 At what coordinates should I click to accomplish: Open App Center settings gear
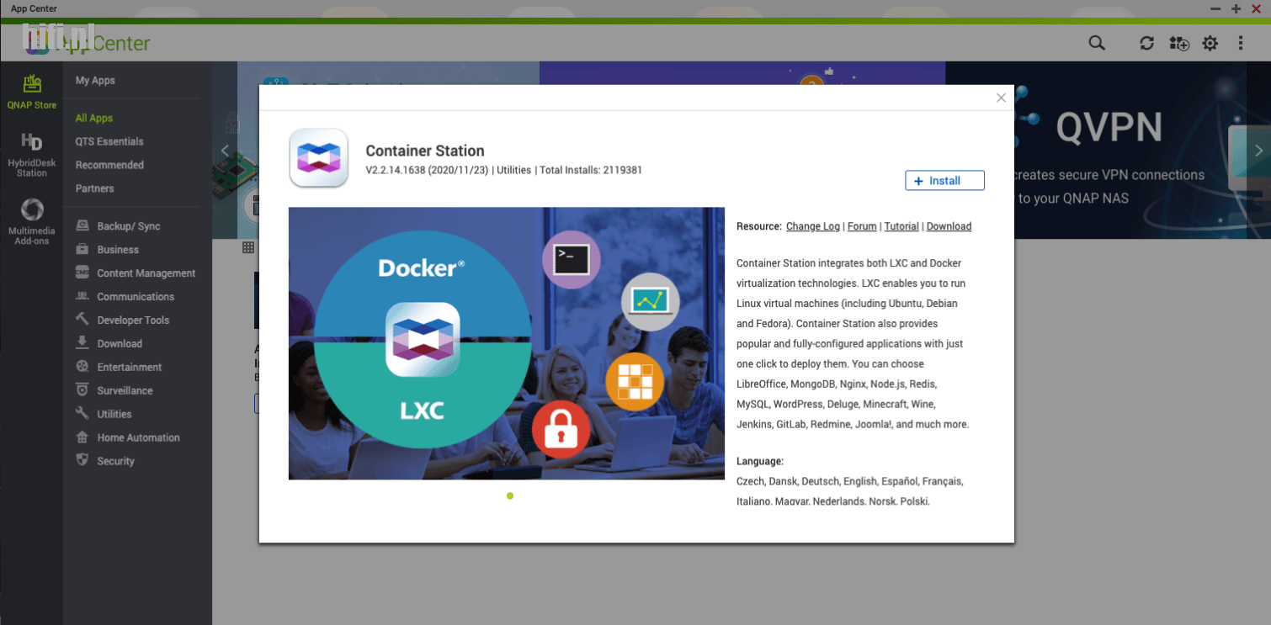(x=1210, y=43)
